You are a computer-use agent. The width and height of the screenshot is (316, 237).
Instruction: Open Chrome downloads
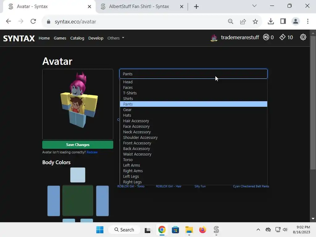[271, 21]
